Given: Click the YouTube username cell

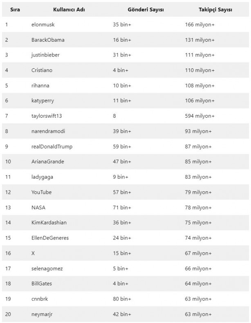Looking at the screenshot, I should click(x=41, y=192).
